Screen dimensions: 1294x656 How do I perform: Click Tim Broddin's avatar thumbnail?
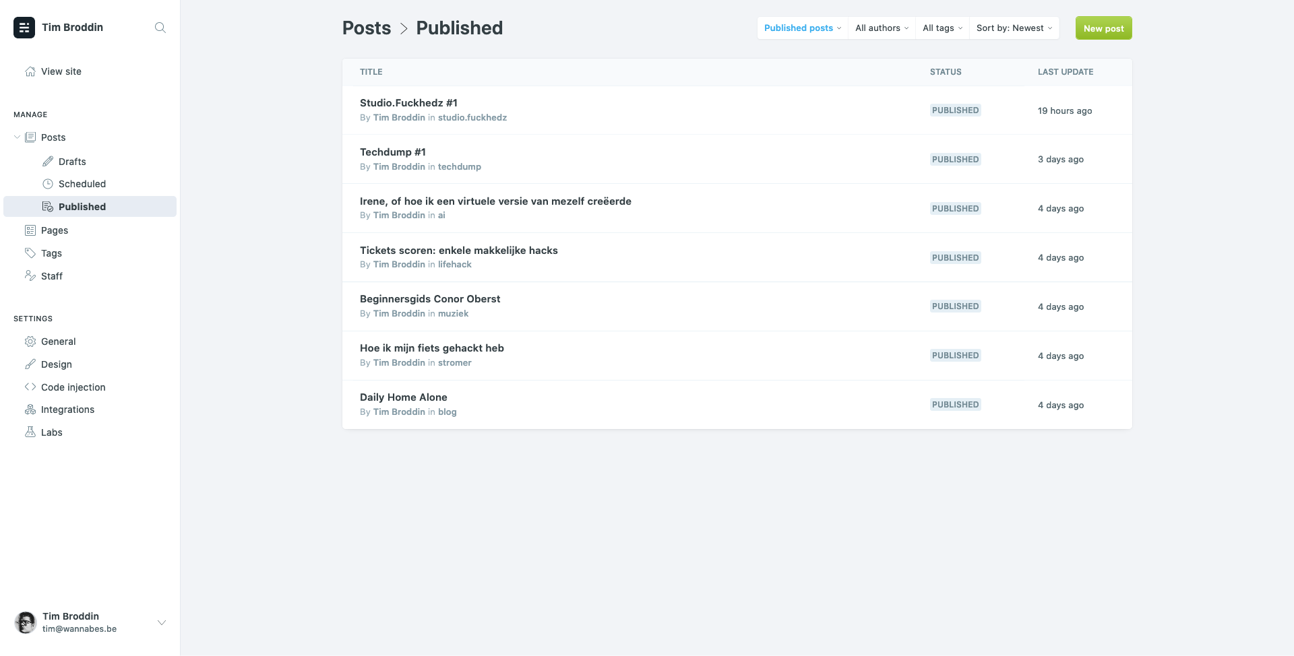(26, 622)
